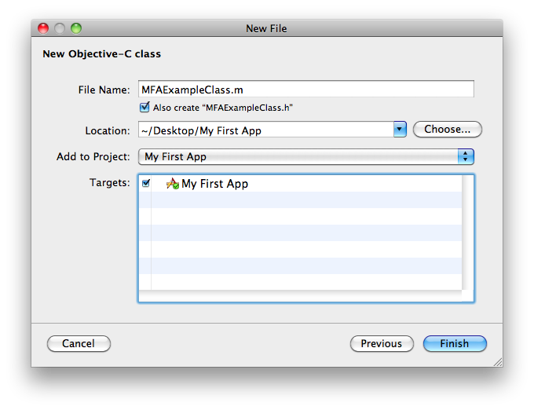Image resolution: width=534 pixels, height=410 pixels.
Task: Click into the File Name text field
Action: [306, 90]
